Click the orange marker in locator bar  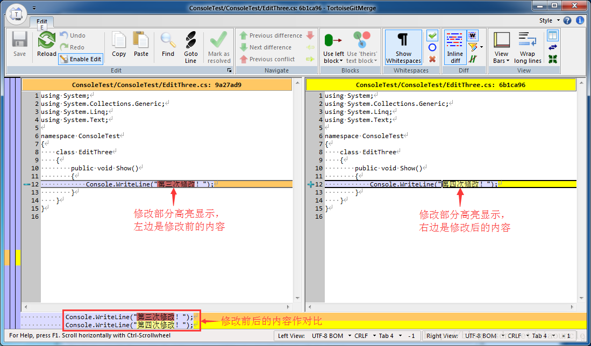pos(7,257)
